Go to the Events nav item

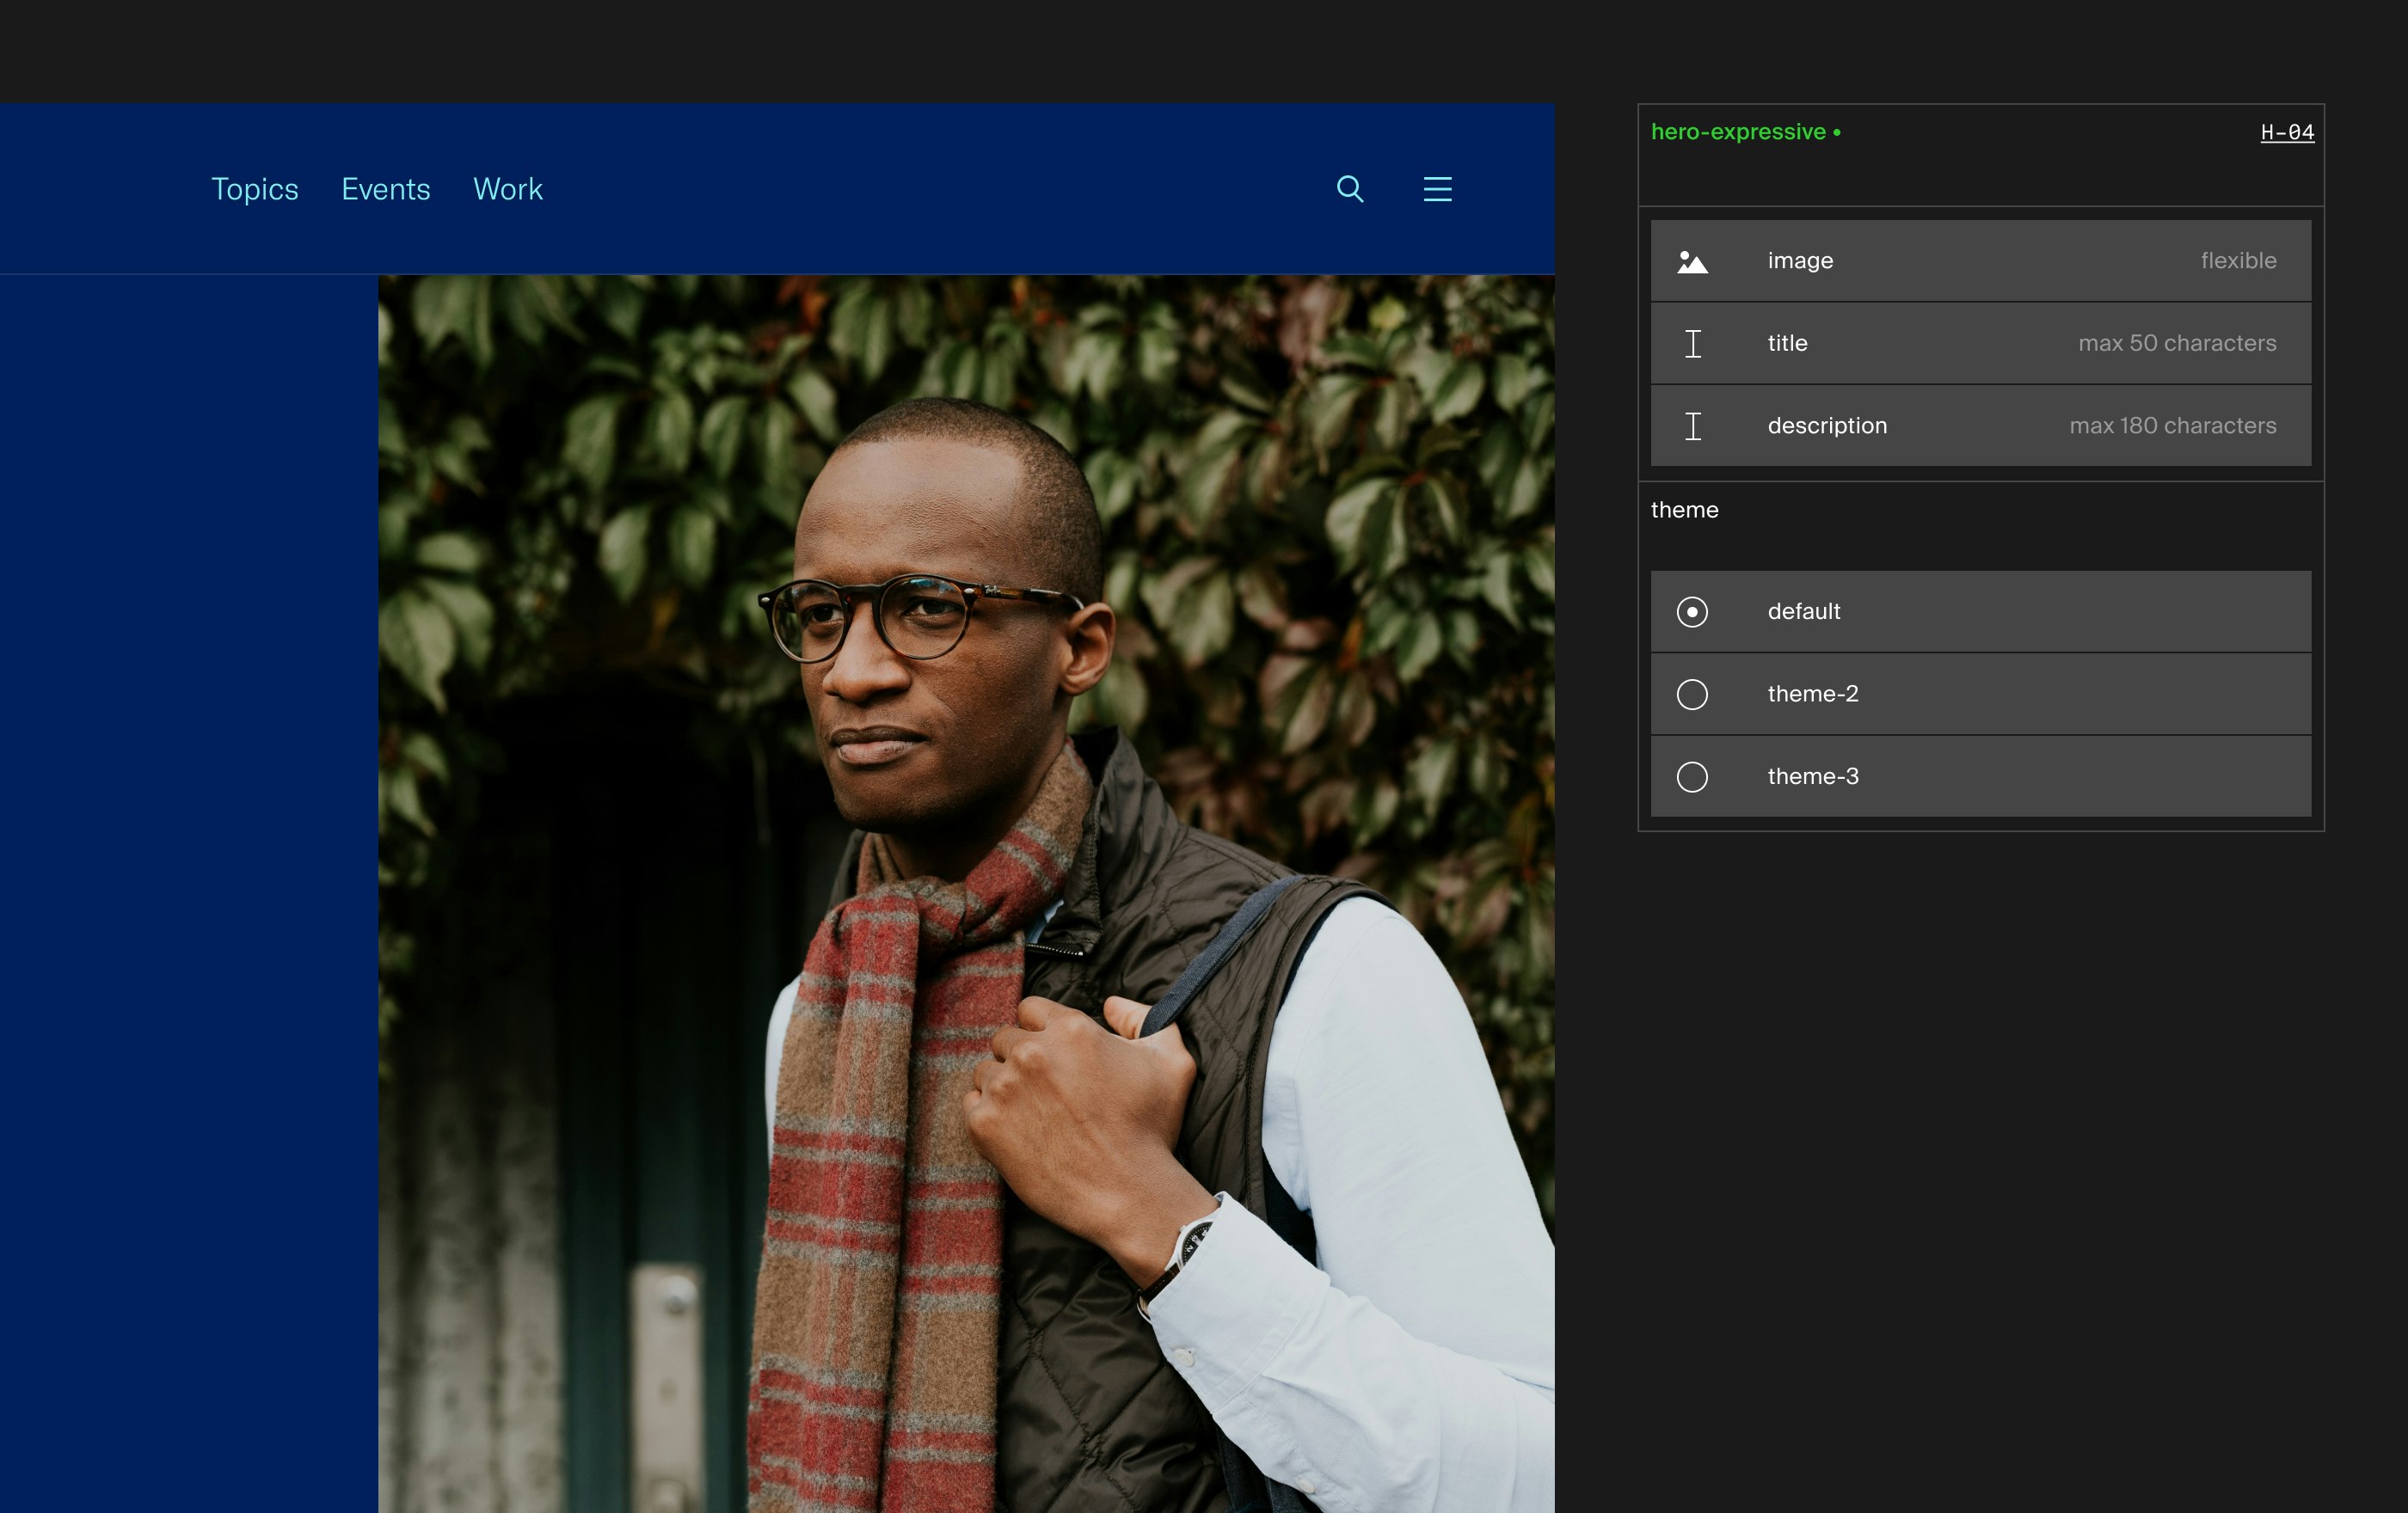pyautogui.click(x=385, y=189)
